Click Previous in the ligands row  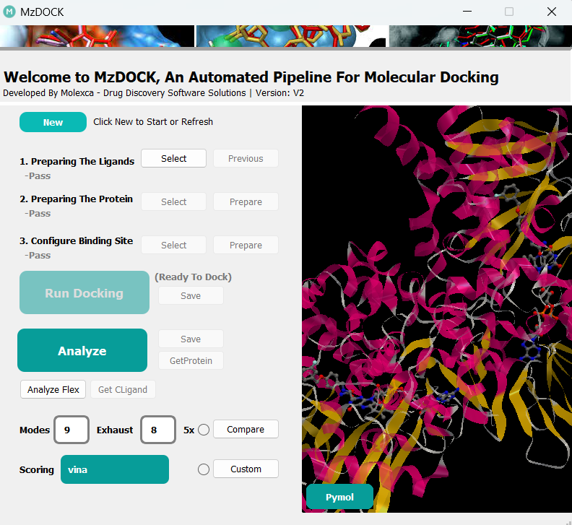[246, 158]
